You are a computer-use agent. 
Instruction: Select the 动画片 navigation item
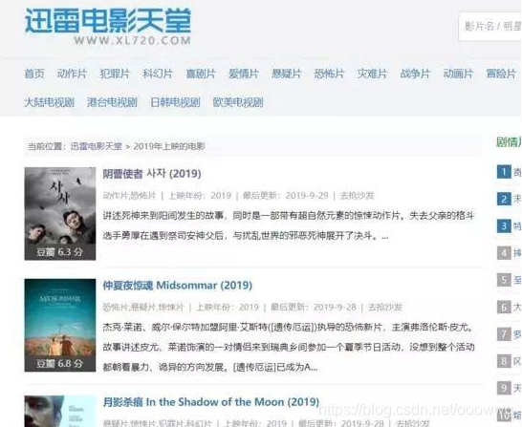point(458,74)
